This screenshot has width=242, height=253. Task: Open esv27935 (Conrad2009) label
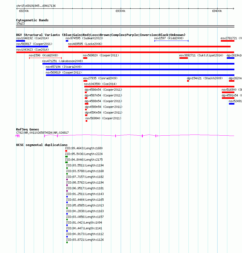coord(100,78)
